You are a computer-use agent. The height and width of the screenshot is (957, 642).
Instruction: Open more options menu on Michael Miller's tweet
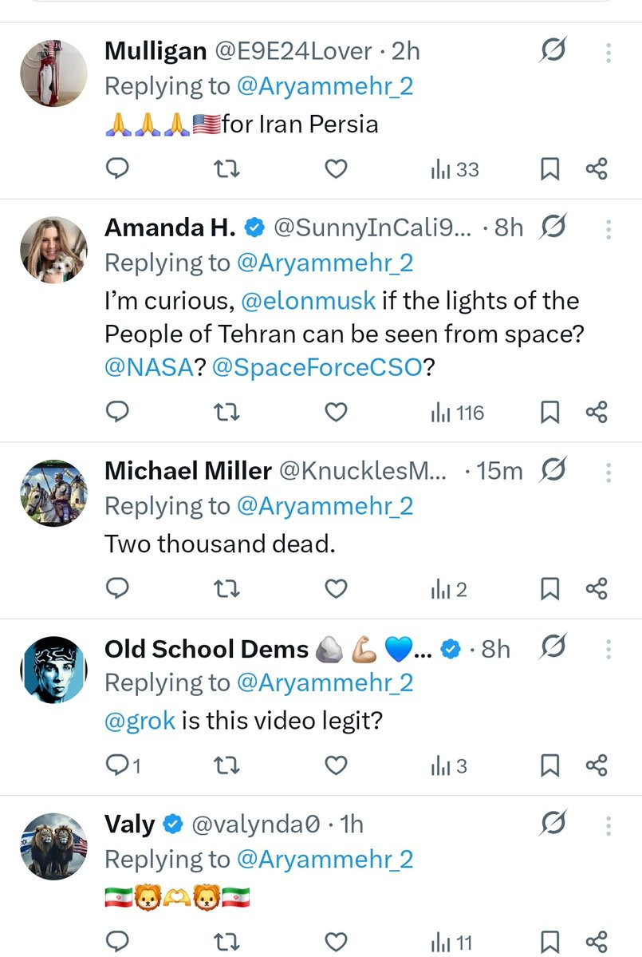(609, 473)
